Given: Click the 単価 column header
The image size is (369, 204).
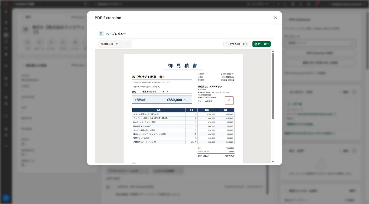Looking at the screenshot, I should coord(207,110).
